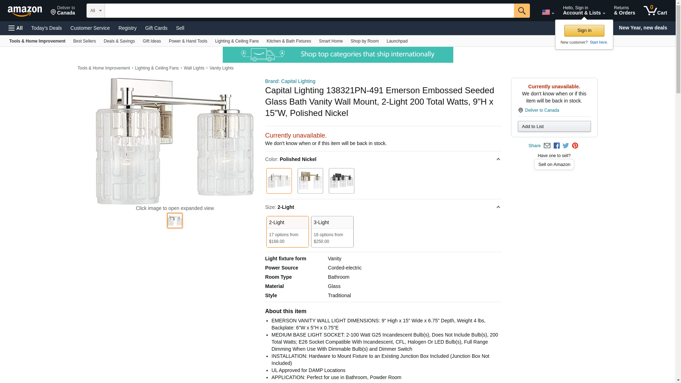The image size is (681, 383).
Task: Collapse the Color section chevron
Action: pyautogui.click(x=498, y=159)
